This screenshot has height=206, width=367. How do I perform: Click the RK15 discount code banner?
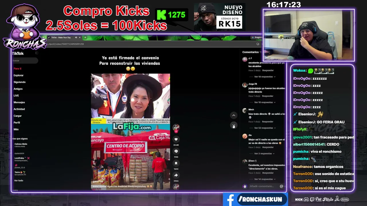click(x=219, y=17)
